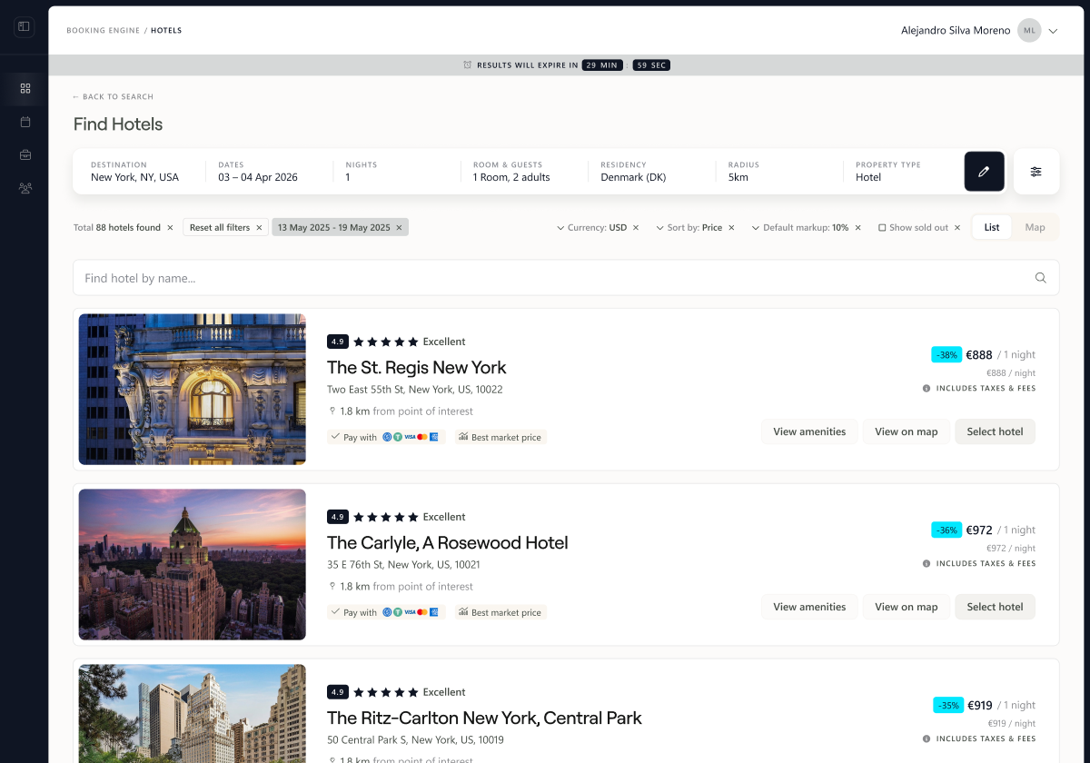
Task: Click info icon next to Carlyle taxes & fees
Action: pos(926,564)
